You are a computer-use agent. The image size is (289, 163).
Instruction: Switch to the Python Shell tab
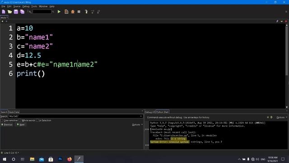click(162, 112)
